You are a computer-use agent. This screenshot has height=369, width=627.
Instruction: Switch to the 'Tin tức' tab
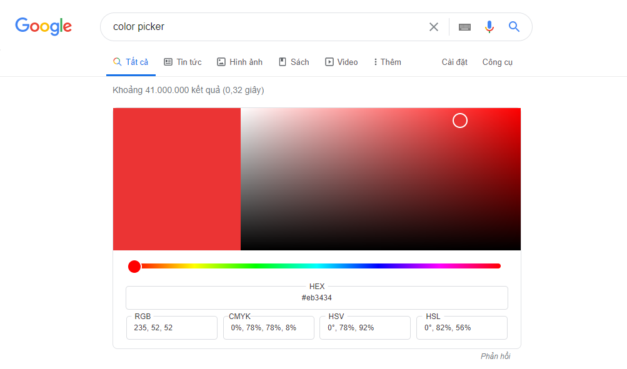coord(183,62)
